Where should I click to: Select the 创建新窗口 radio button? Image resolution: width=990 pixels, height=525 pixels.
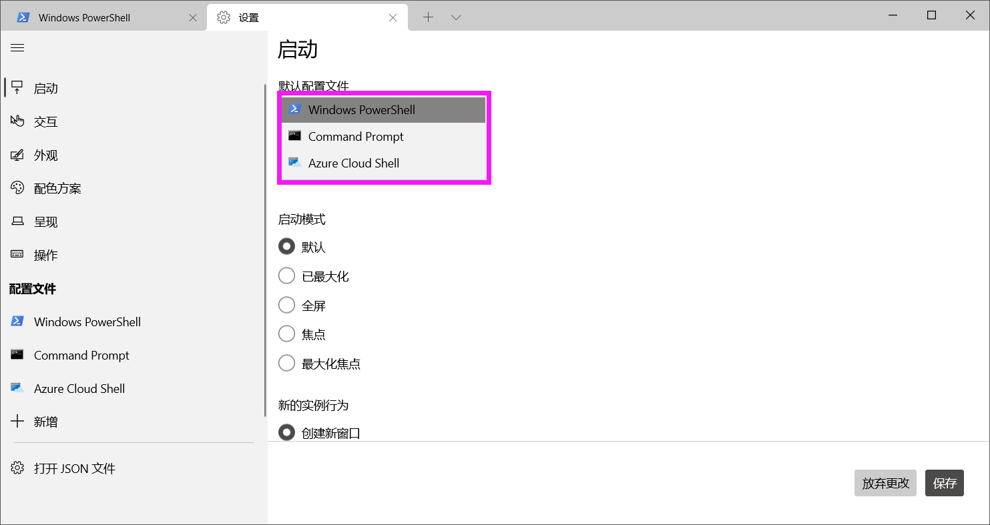coord(286,433)
